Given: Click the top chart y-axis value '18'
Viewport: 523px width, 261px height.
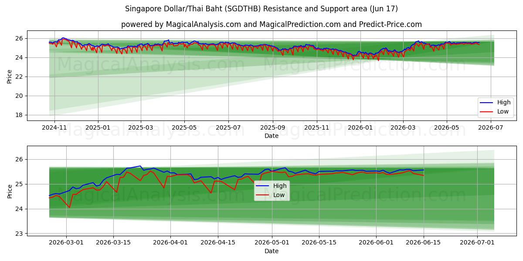Looking at the screenshot, I should pyautogui.click(x=20, y=115).
